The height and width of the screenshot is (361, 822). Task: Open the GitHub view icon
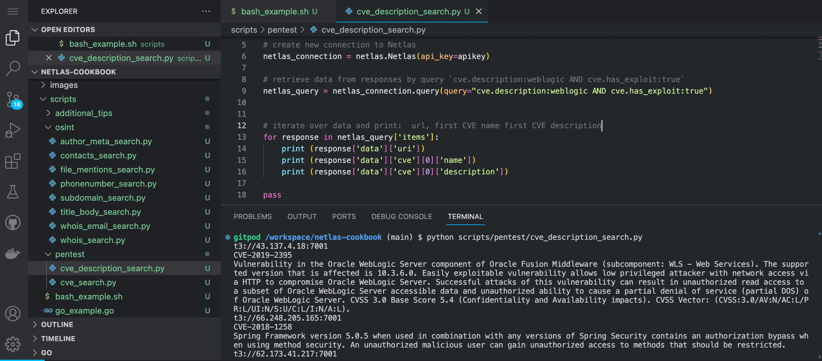13,222
